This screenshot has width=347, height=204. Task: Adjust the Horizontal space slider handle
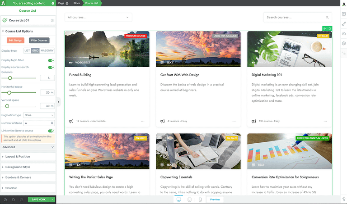click(x=9, y=92)
